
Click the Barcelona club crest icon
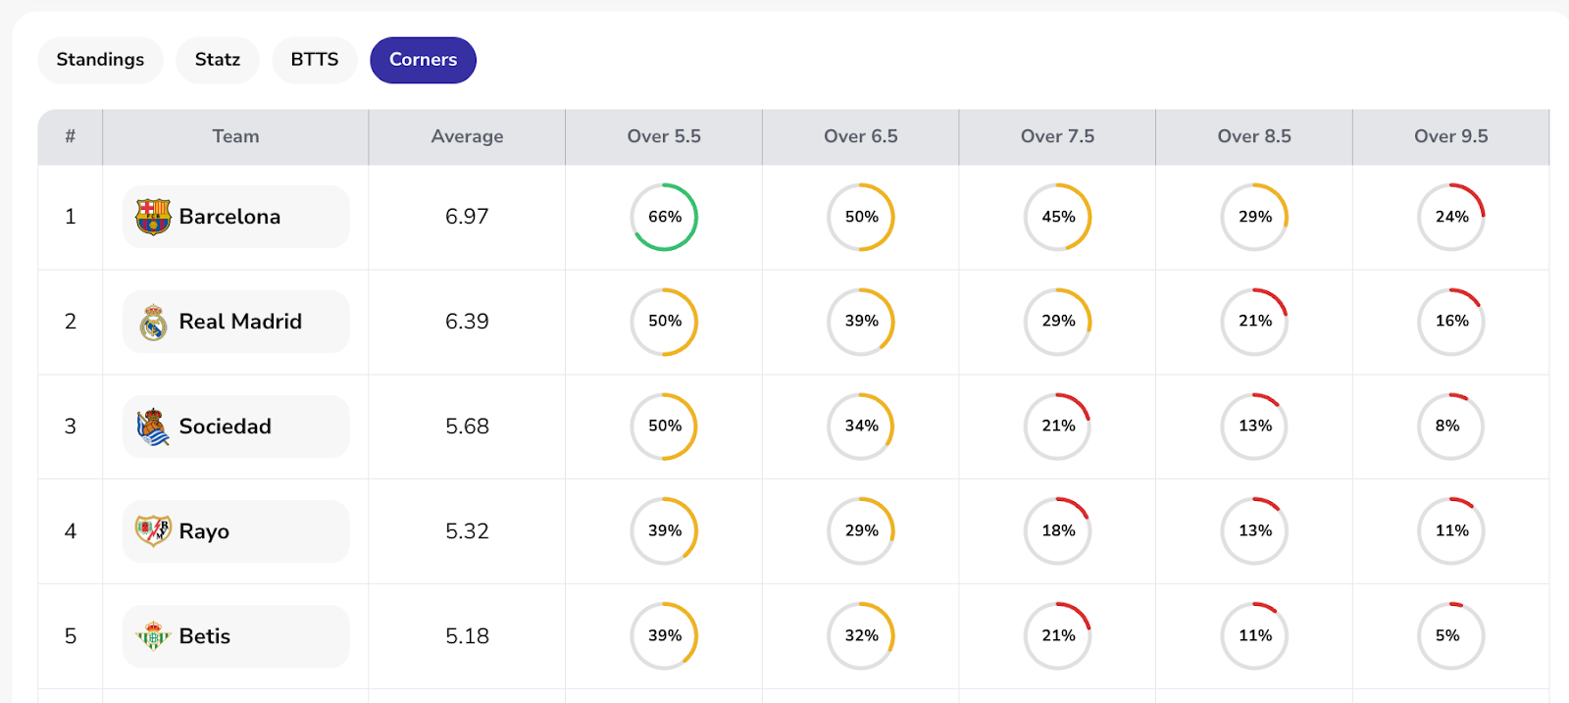[x=153, y=217]
